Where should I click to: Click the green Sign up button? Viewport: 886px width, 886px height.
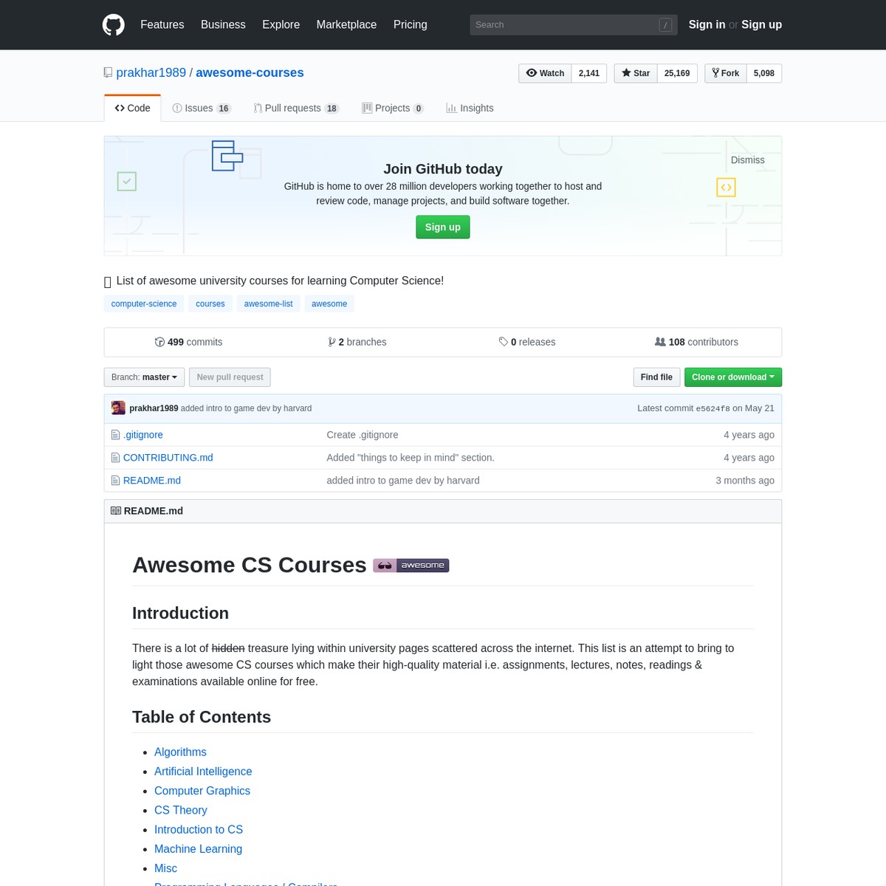coord(443,227)
